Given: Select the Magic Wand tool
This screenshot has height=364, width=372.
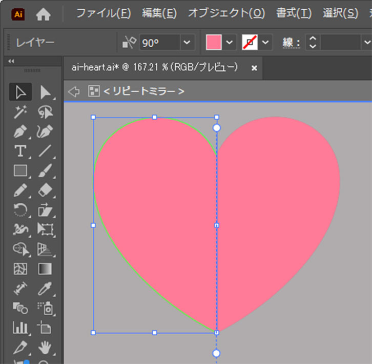Looking at the screenshot, I should tap(20, 111).
